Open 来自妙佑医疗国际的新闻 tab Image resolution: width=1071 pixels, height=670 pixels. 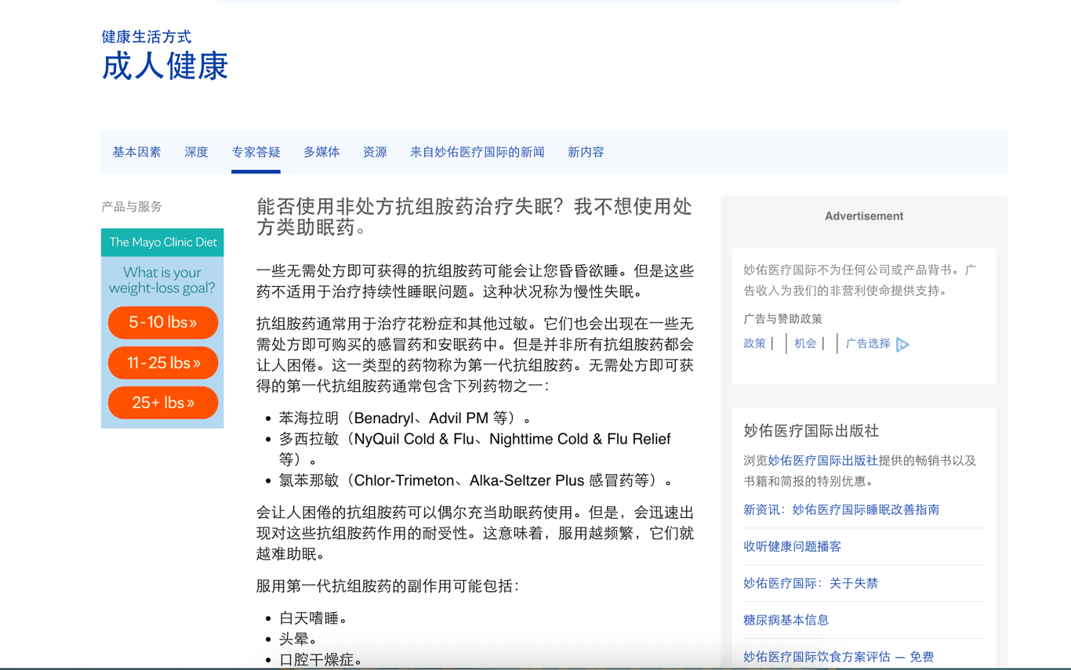[477, 152]
